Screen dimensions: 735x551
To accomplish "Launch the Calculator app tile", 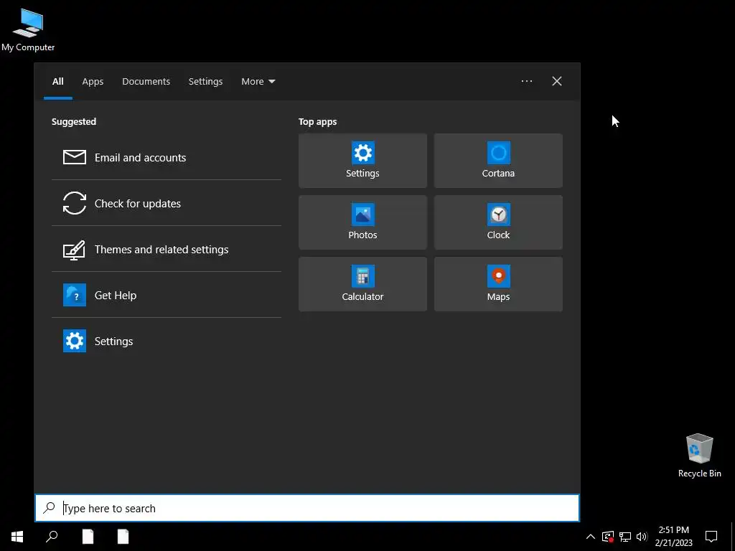I will click(x=362, y=284).
